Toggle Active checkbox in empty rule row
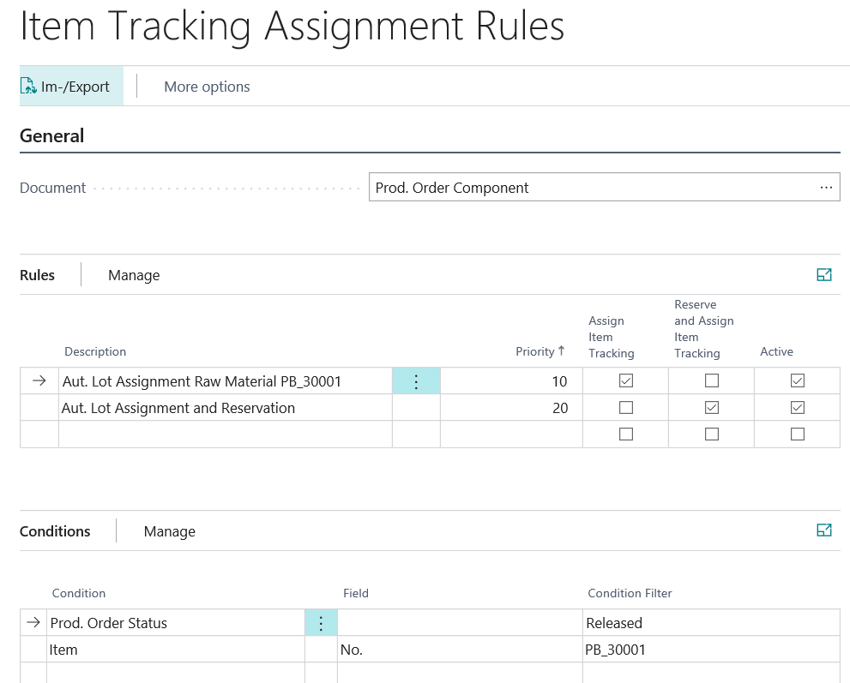Image resolution: width=850 pixels, height=683 pixels. [798, 434]
